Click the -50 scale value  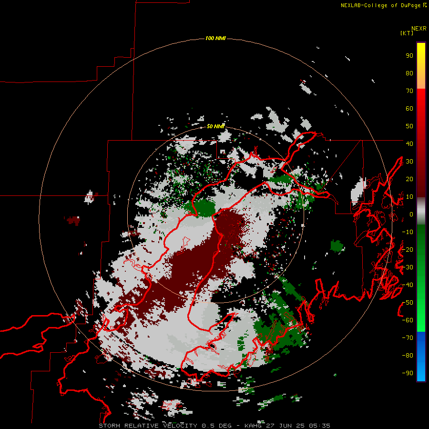click(x=408, y=303)
